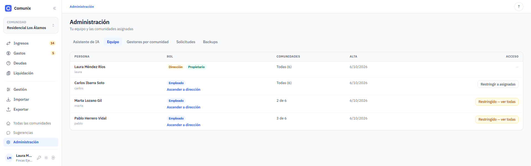Select the name Laura Méndez Ríos
The width and height of the screenshot is (531, 166).
point(90,67)
